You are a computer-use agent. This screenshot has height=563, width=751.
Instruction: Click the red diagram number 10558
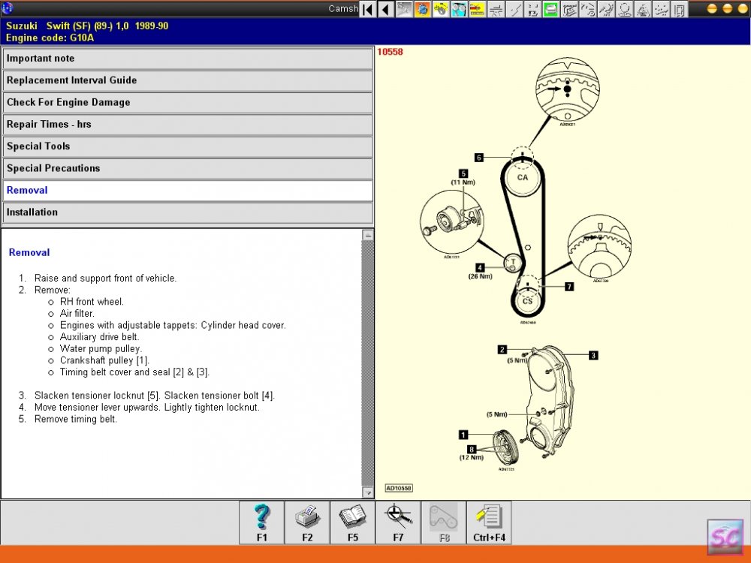pyautogui.click(x=390, y=52)
